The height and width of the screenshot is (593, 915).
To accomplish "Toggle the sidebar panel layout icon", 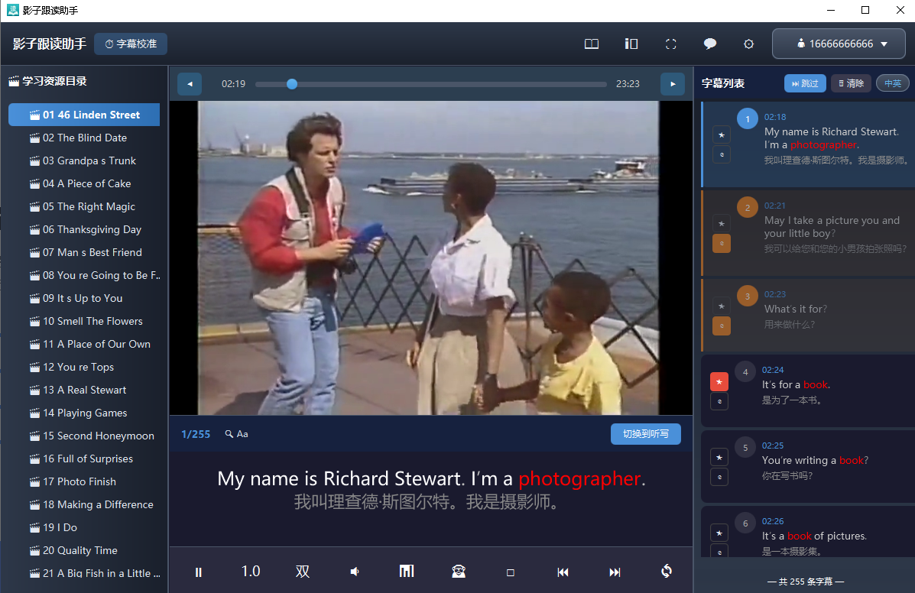I will (631, 44).
